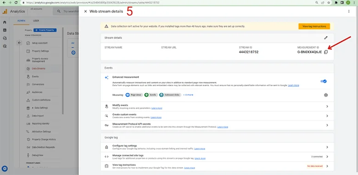The height and width of the screenshot is (175, 358).
Task: Close the Web stream details panel
Action: tap(85, 11)
